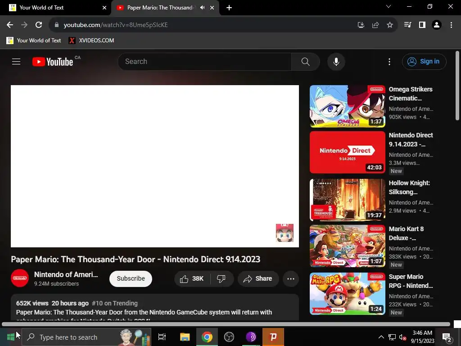Image resolution: width=461 pixels, height=346 pixels.
Task: Open Mario Kart 8 Deluxe thumbnail
Action: pos(347,246)
